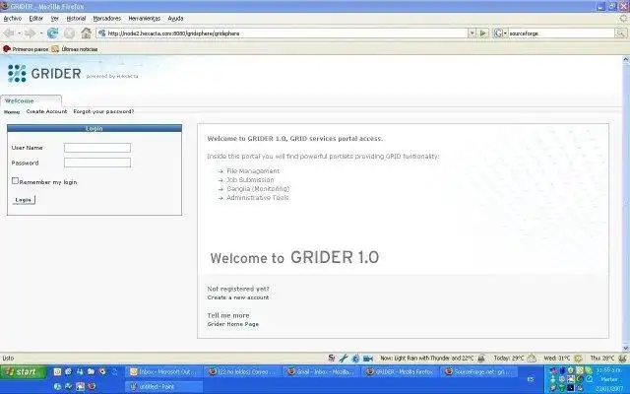Click the 'Create a new account' link
This screenshot has height=394, width=630.
[238, 297]
